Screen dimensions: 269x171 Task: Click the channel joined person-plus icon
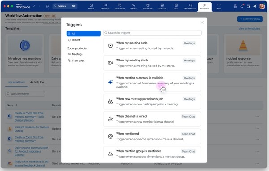point(110,119)
